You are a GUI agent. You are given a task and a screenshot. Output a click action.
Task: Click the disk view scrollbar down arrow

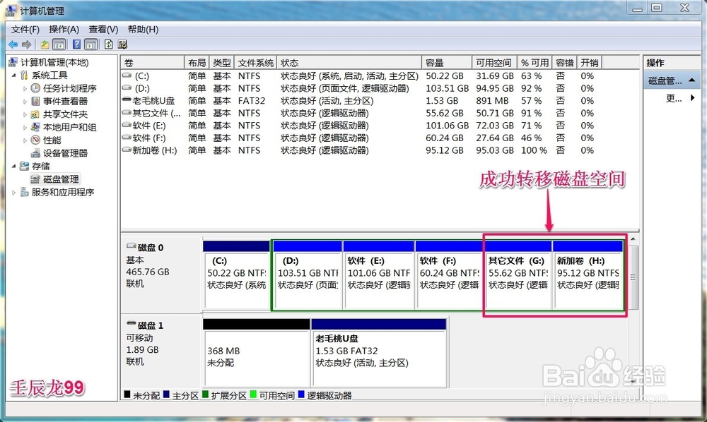(x=633, y=382)
